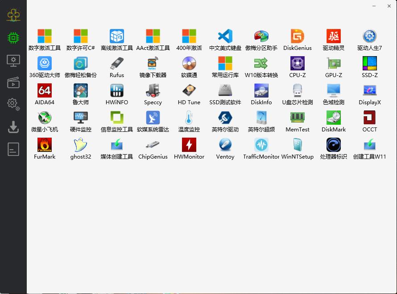397x294 pixels.
Task: Launch HD Tune disk utility
Action: 189,91
